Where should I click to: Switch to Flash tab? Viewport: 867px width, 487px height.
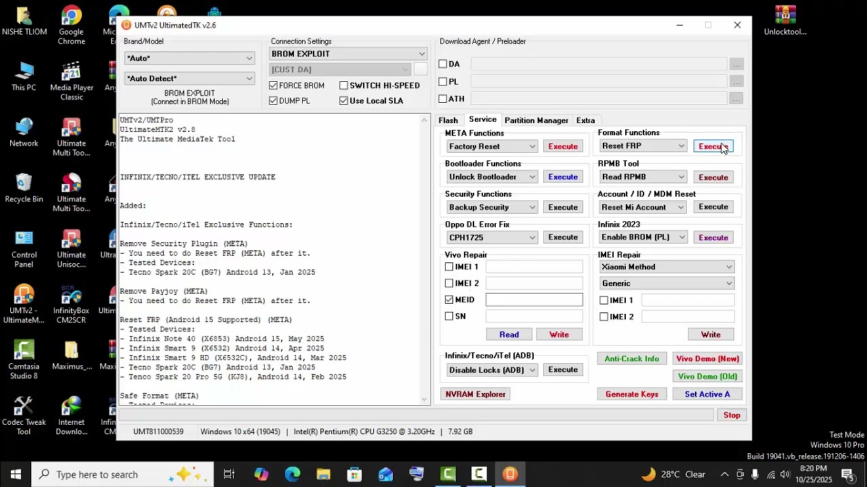[448, 120]
